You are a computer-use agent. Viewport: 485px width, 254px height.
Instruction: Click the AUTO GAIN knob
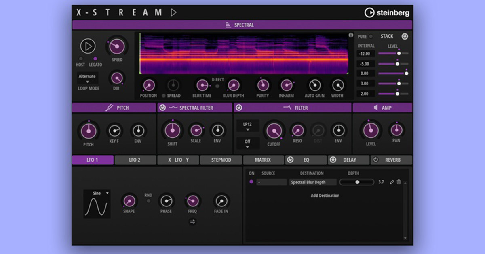pyautogui.click(x=315, y=85)
